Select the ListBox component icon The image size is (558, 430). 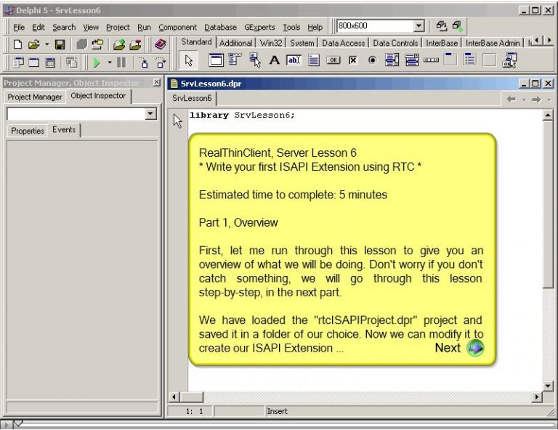click(392, 60)
